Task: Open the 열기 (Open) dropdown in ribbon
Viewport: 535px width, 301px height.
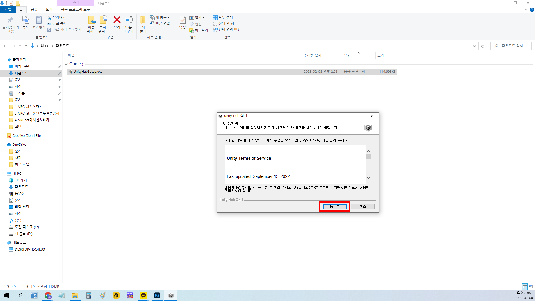Action: 197,18
